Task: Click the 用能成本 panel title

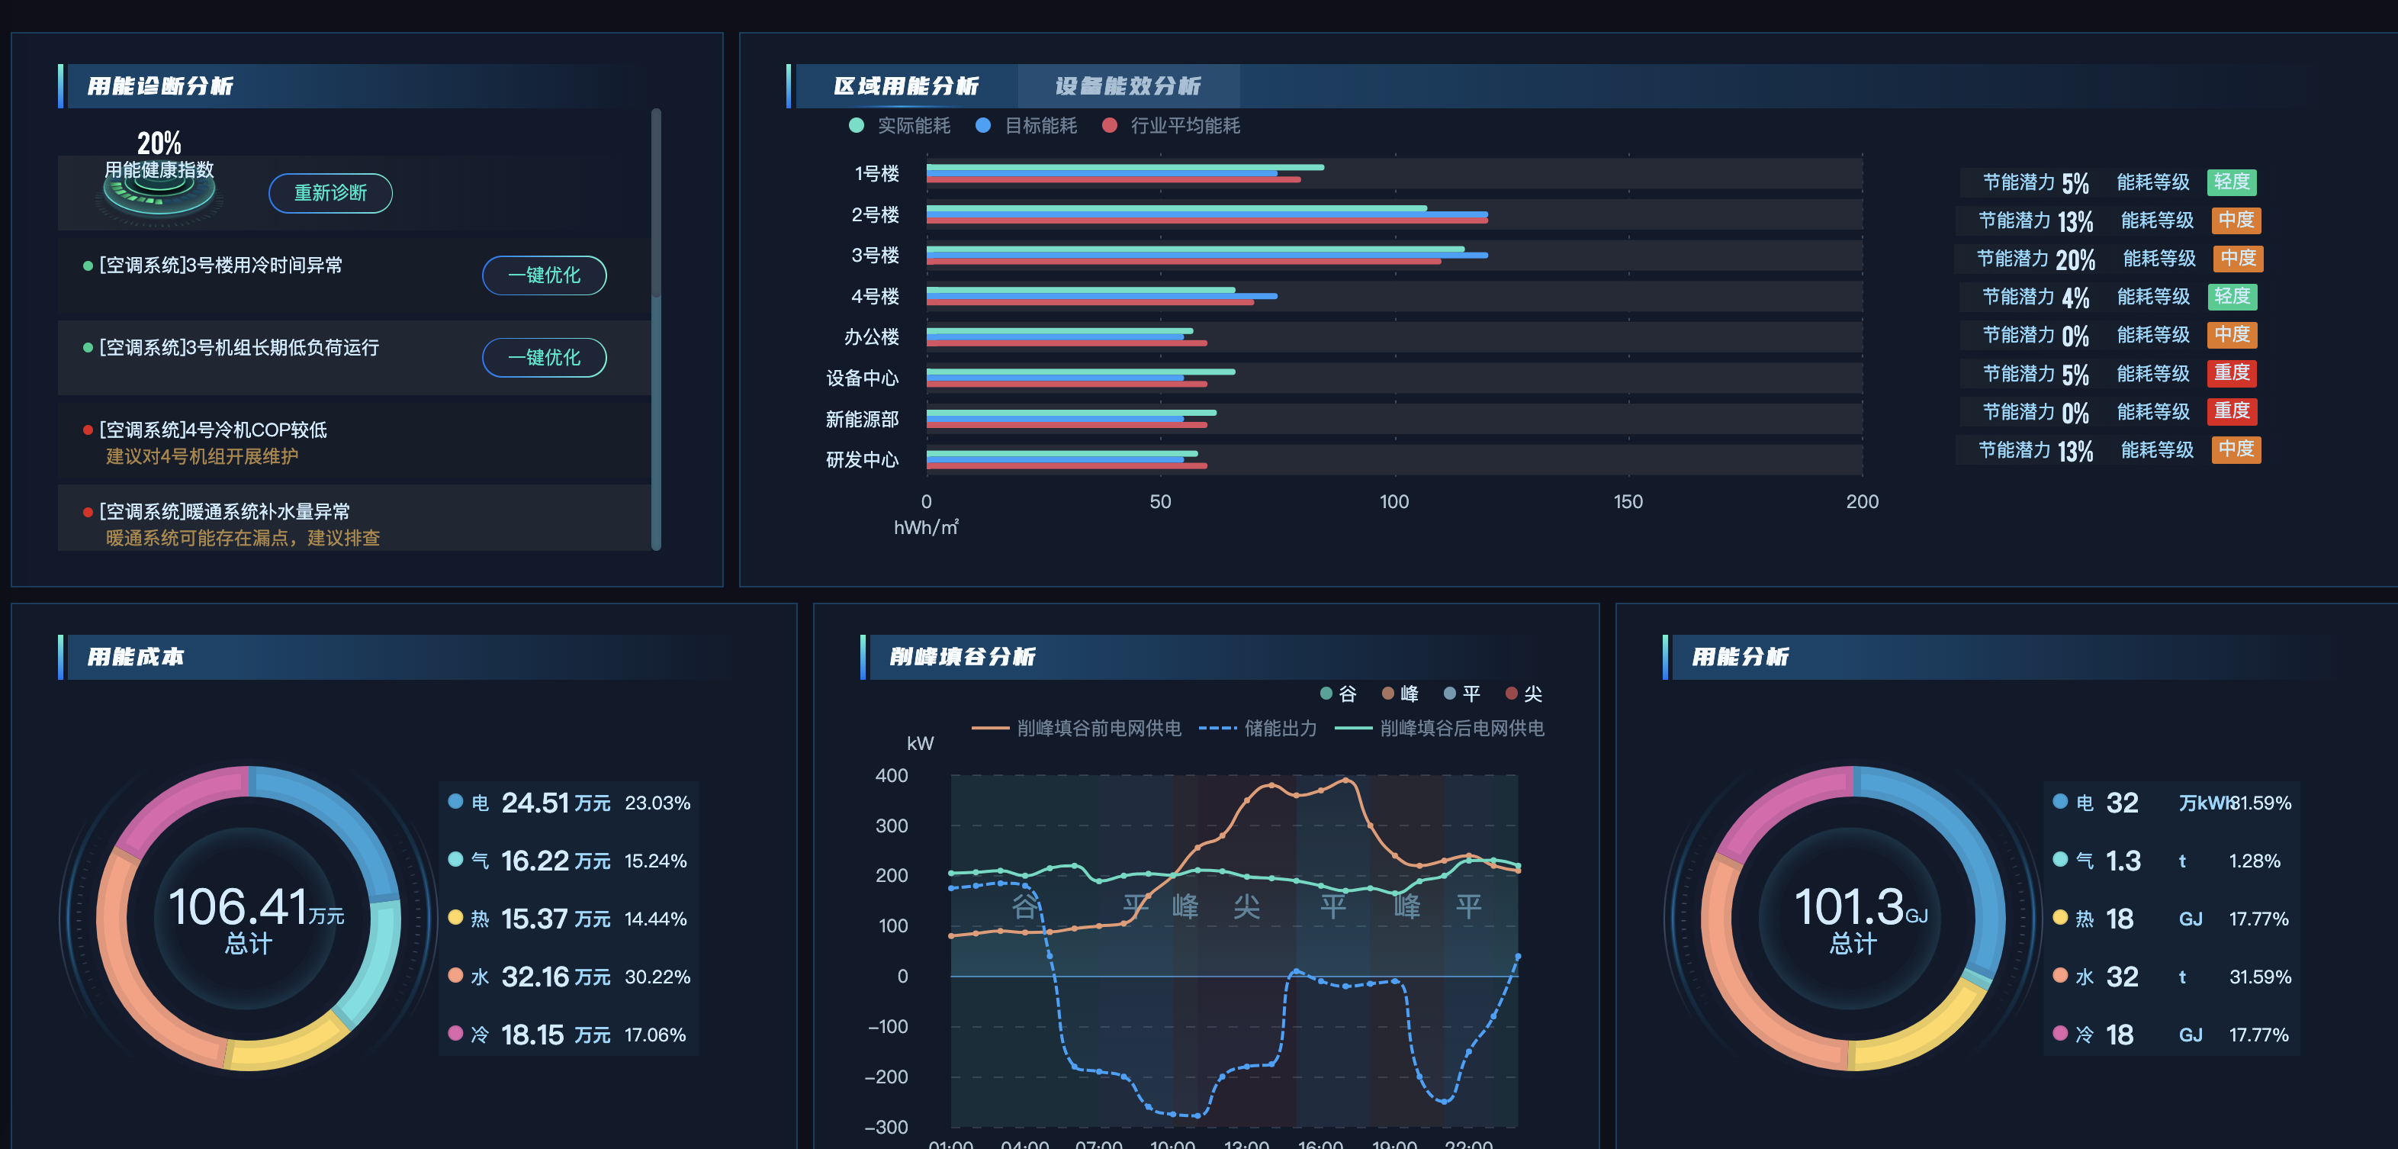Action: click(135, 656)
